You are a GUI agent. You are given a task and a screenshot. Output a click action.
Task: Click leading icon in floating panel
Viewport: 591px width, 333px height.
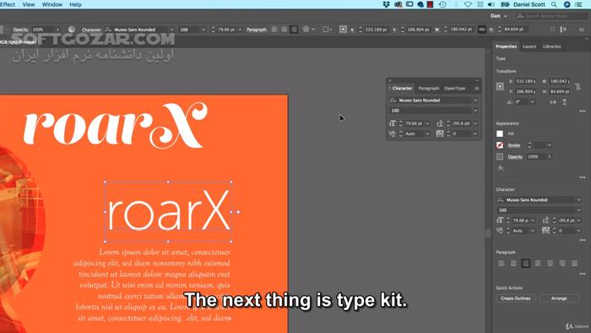(x=440, y=123)
